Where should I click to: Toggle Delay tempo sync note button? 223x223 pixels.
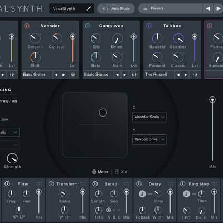tap(142, 194)
